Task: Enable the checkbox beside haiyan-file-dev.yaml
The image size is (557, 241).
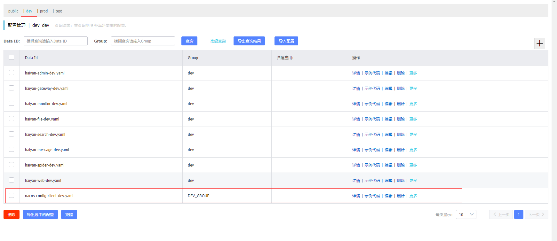Action: [12, 119]
